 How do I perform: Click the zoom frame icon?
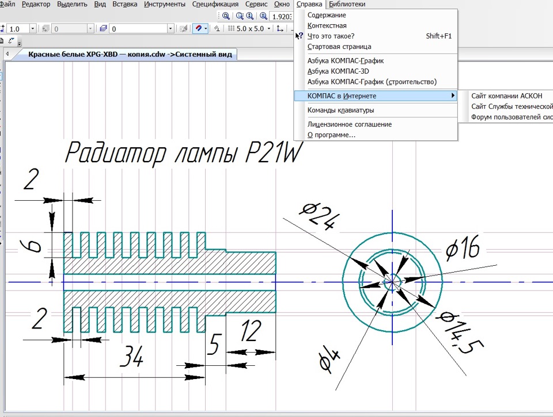[x=240, y=16]
